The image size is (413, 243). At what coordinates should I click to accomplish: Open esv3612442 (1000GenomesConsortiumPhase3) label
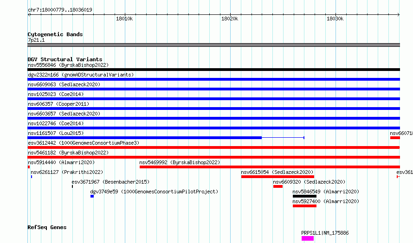pos(84,143)
